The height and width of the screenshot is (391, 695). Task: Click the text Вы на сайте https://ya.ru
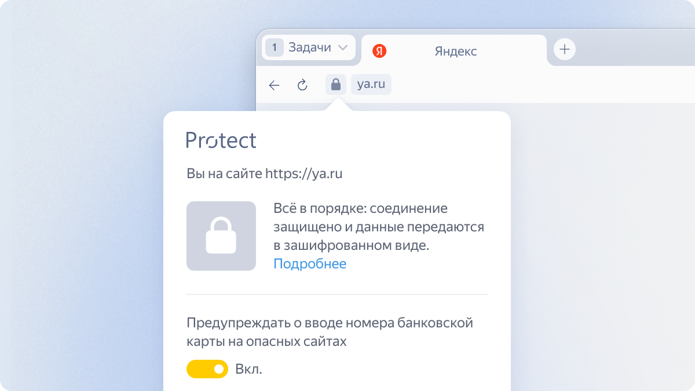(265, 174)
